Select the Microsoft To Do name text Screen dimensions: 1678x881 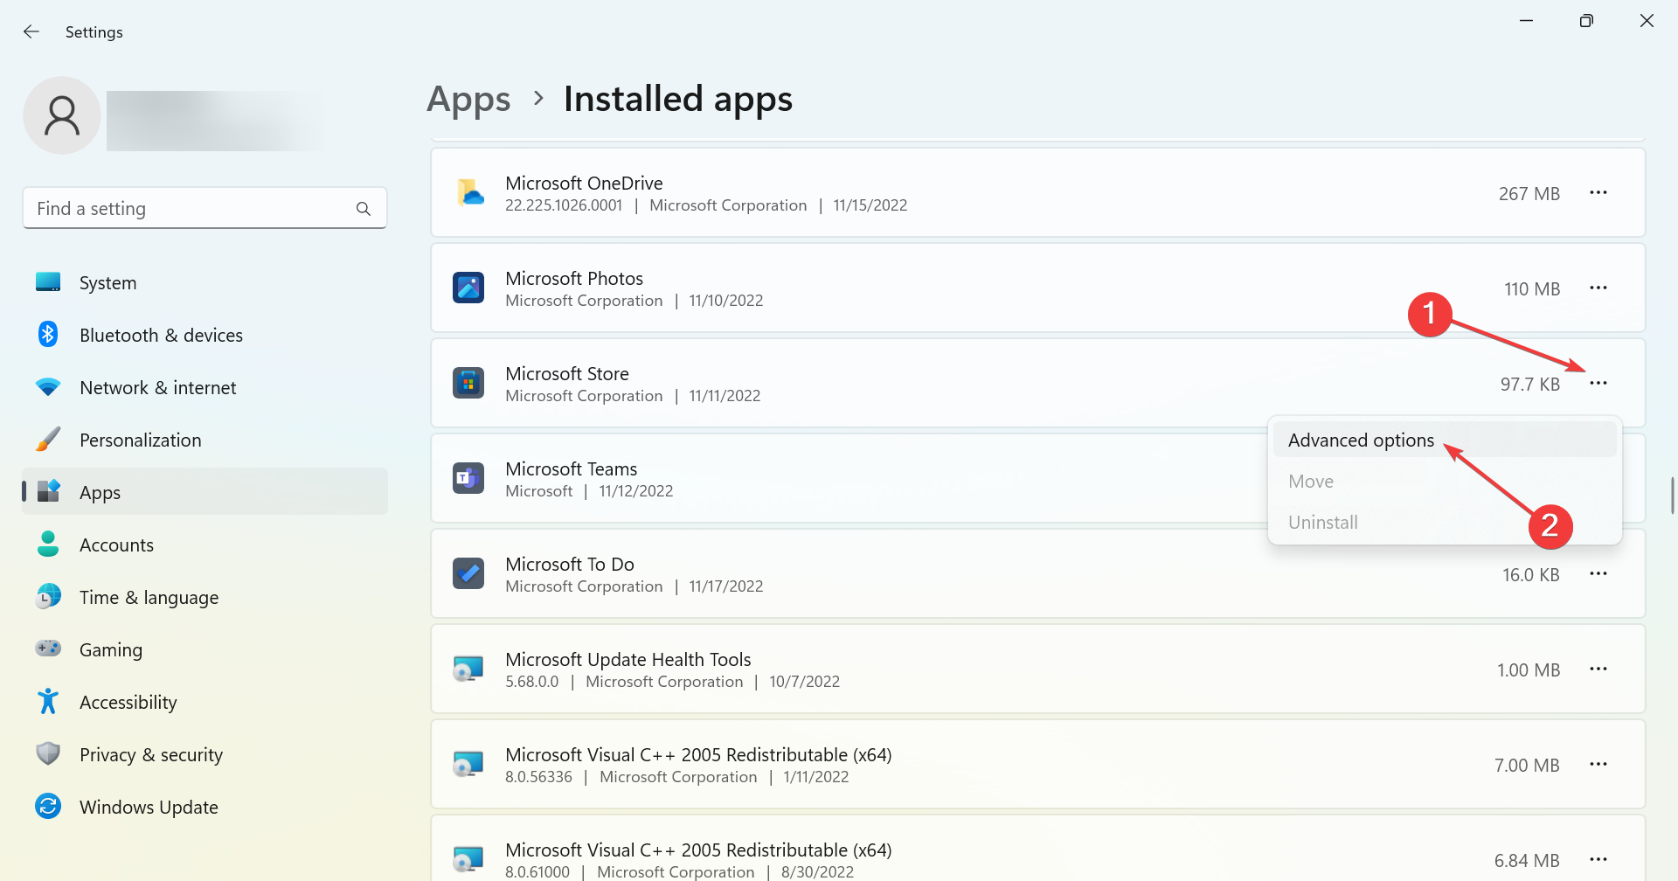570,564
